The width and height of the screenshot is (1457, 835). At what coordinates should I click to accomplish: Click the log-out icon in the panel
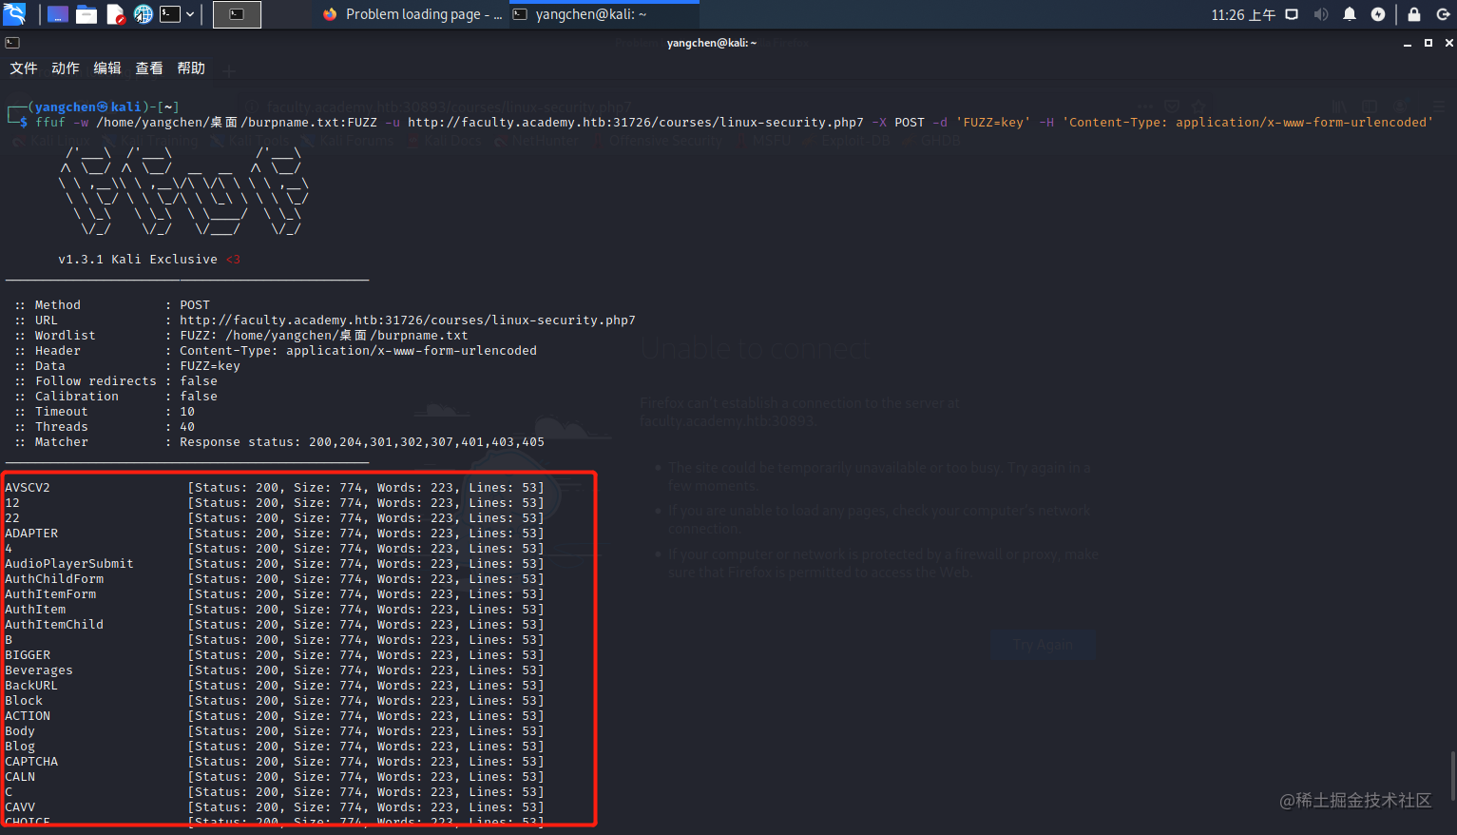[1443, 14]
